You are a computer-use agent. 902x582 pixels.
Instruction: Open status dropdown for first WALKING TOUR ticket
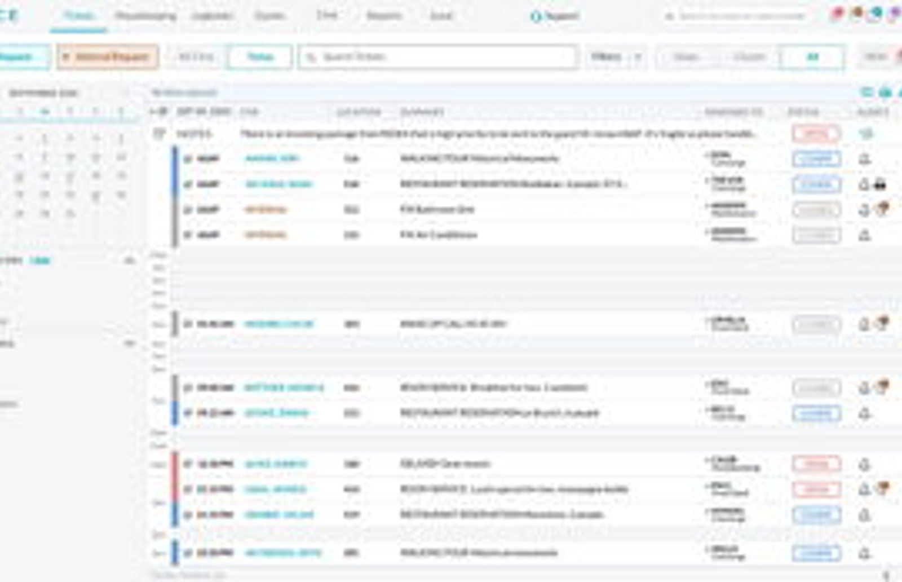tap(816, 159)
